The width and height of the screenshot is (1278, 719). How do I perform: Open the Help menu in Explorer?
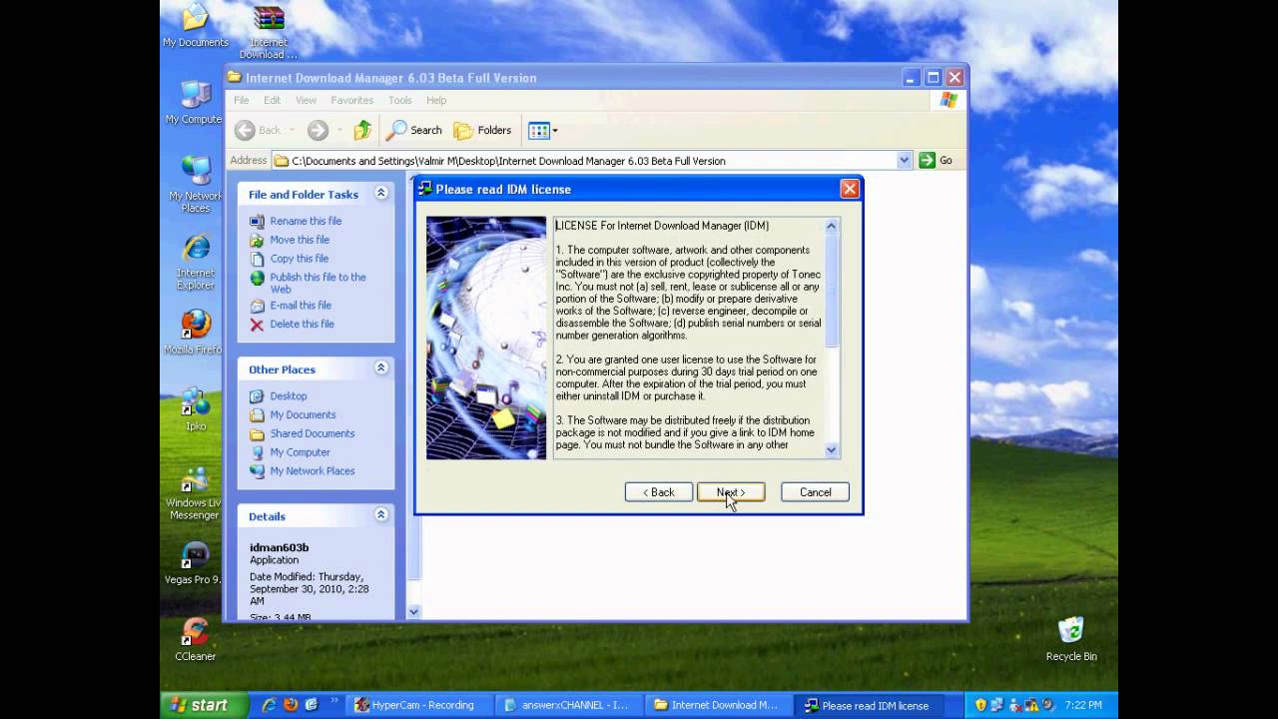[x=436, y=100]
